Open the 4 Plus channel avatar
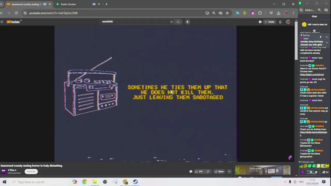Image resolution: width=331 pixels, height=186 pixels. pyautogui.click(x=4, y=171)
